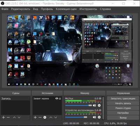Click the Mic/Aux level meter

(83, 101)
